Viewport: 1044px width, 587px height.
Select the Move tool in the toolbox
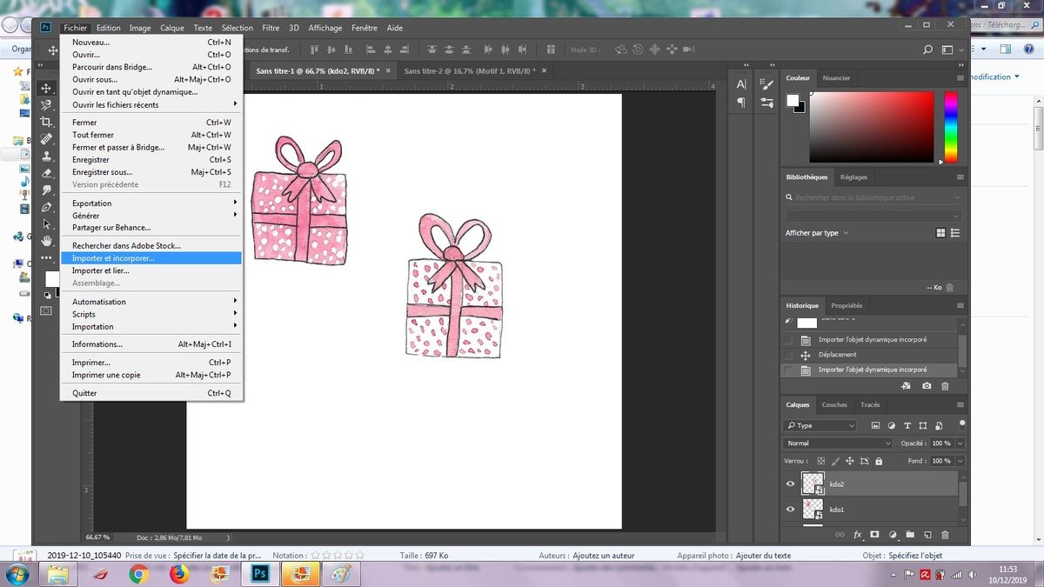46,89
